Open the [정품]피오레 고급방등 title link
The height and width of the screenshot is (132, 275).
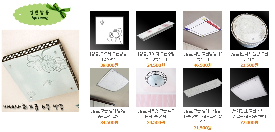click(x=109, y=56)
